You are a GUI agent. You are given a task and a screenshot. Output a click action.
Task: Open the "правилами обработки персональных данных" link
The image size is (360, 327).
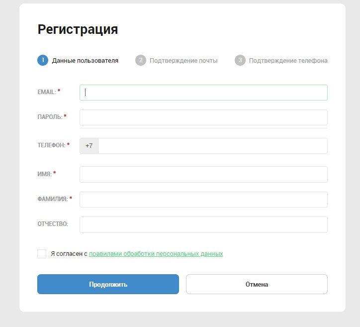[x=156, y=254]
